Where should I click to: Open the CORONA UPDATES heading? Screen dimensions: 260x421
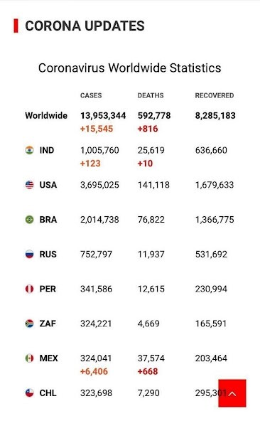tap(85, 26)
